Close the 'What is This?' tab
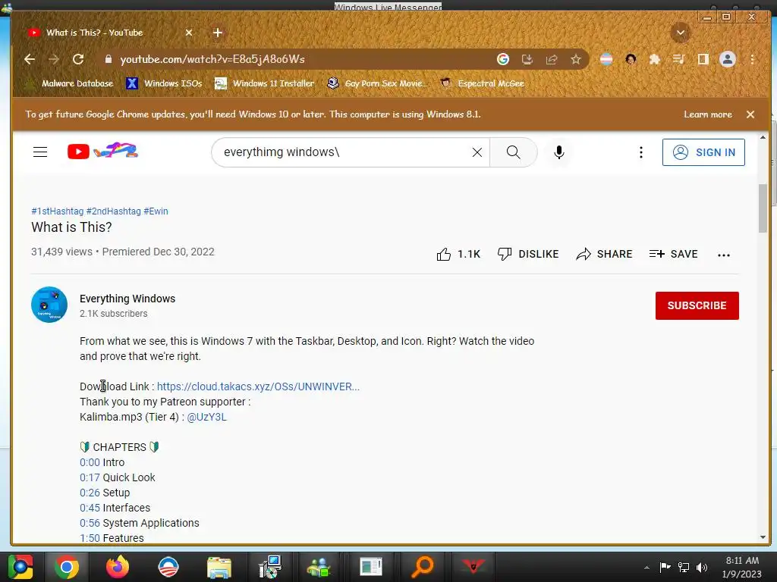This screenshot has height=582, width=777. coord(189,33)
